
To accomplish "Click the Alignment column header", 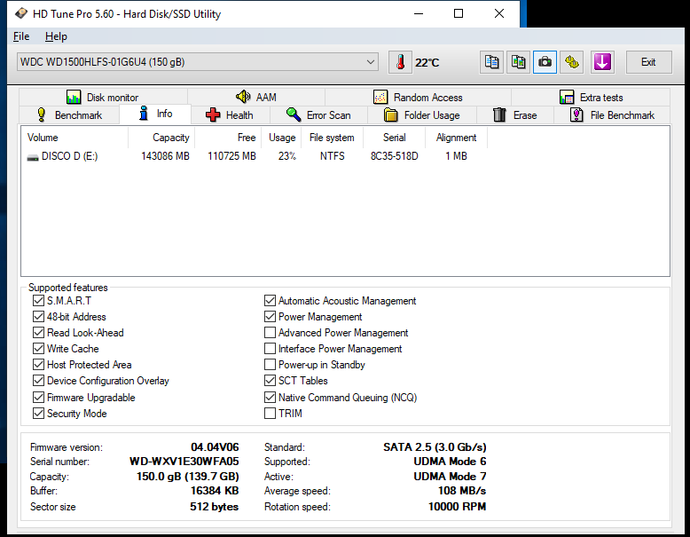I will point(457,138).
